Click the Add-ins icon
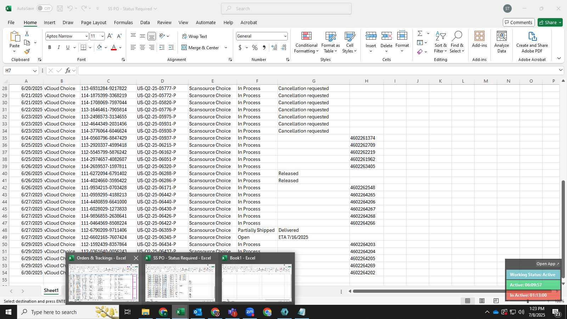Viewport: 567px width, 319px height. [479, 39]
